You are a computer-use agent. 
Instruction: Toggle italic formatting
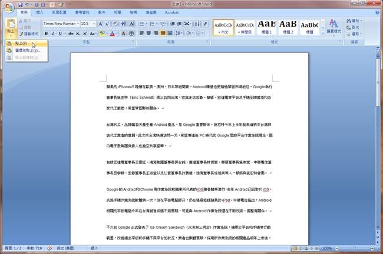tap(53, 34)
